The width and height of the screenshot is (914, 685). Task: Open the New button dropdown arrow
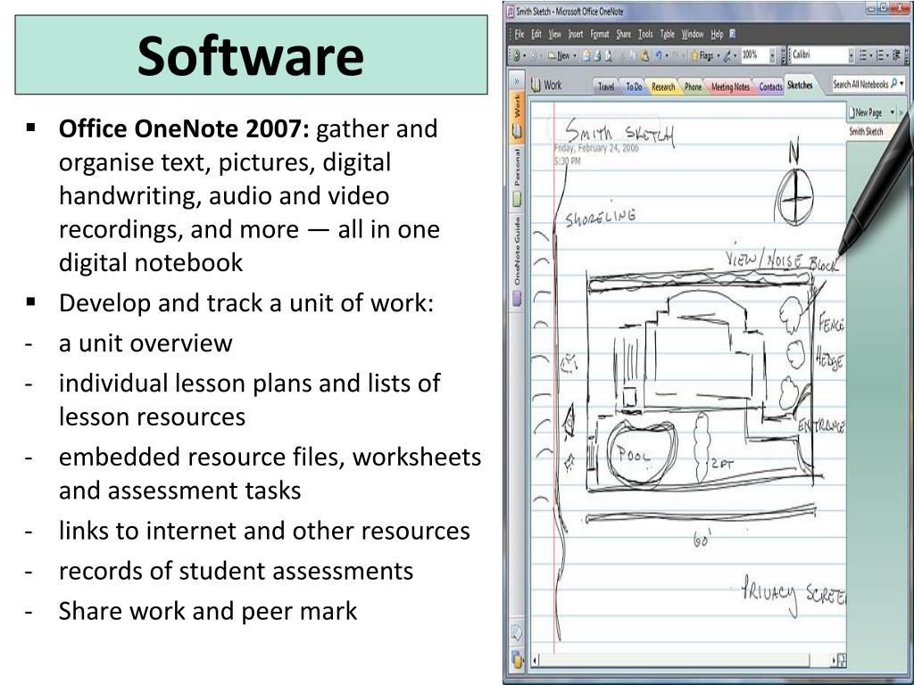575,56
